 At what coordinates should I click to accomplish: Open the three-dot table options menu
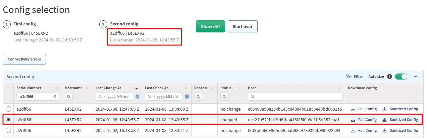pos(415,77)
